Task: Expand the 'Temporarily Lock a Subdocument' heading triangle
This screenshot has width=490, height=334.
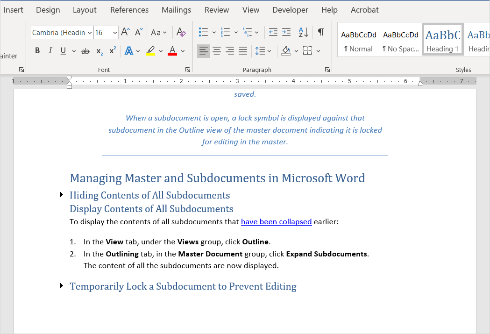Action: [61, 286]
